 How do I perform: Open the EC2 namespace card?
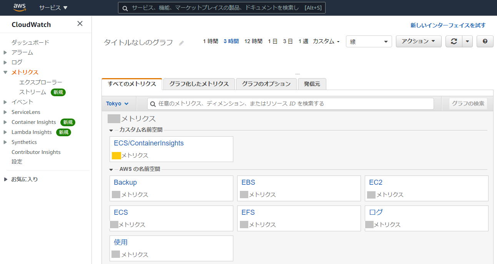pos(427,188)
